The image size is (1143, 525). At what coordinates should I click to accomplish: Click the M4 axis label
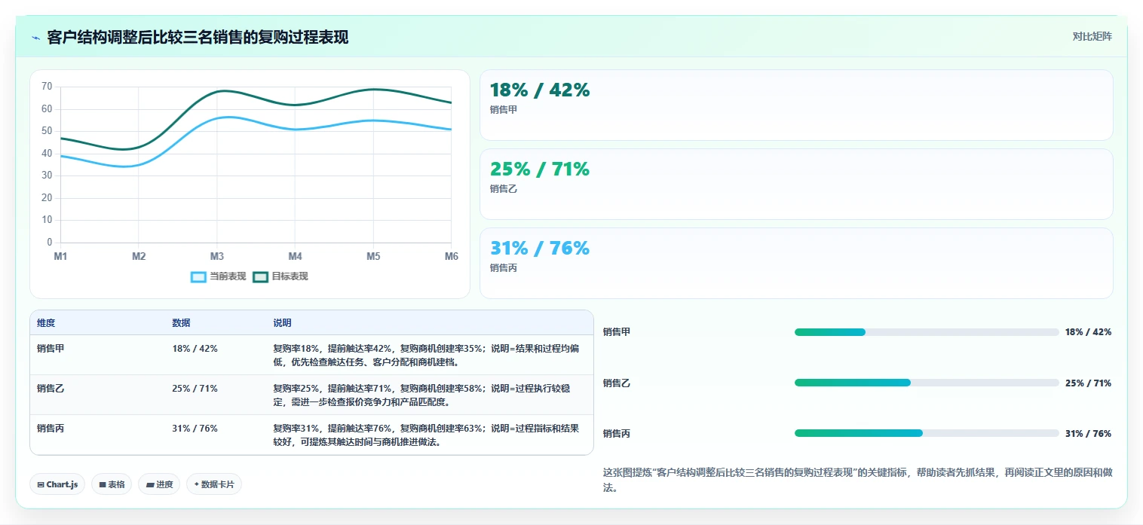point(295,256)
